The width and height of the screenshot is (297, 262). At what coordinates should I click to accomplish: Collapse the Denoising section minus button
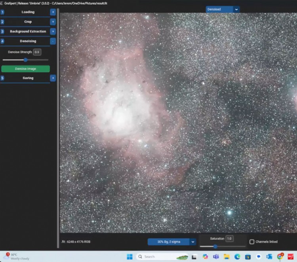coord(53,41)
